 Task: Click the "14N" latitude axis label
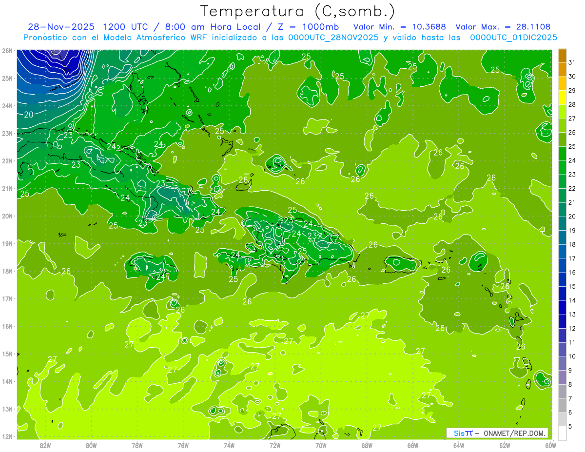(x=7, y=381)
